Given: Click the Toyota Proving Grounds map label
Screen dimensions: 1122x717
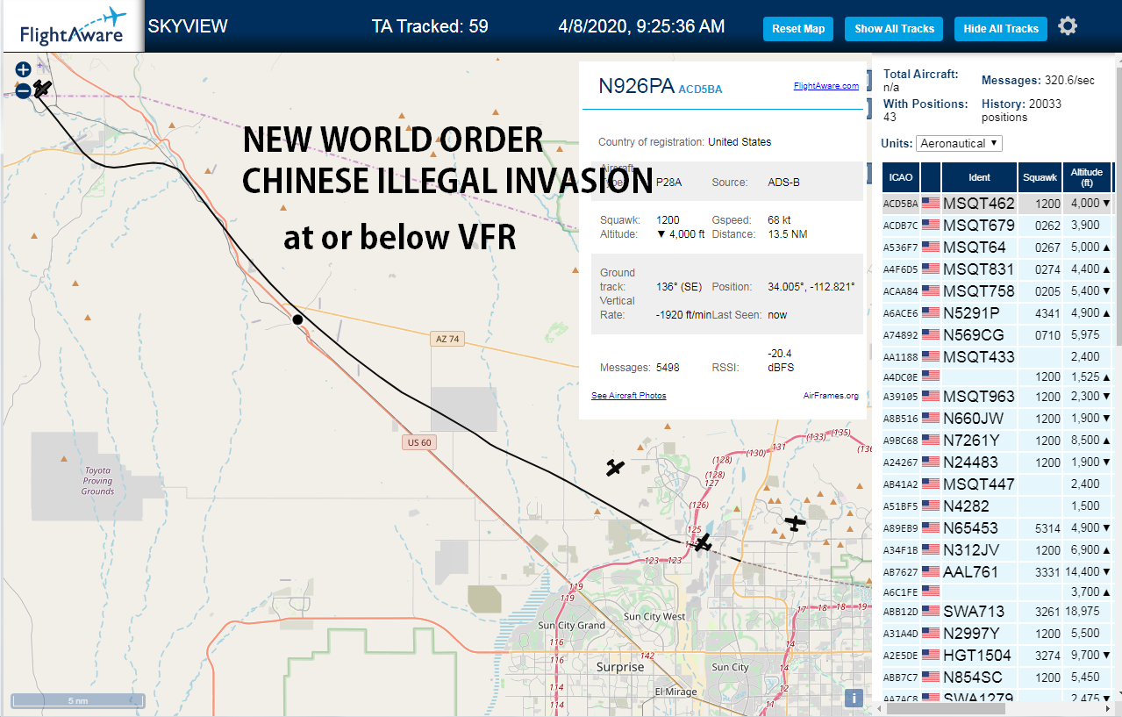Looking at the screenshot, I should point(97,481).
